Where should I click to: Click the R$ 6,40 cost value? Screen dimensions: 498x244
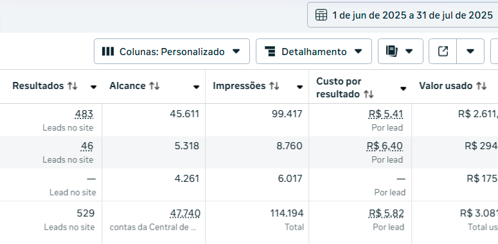click(385, 146)
